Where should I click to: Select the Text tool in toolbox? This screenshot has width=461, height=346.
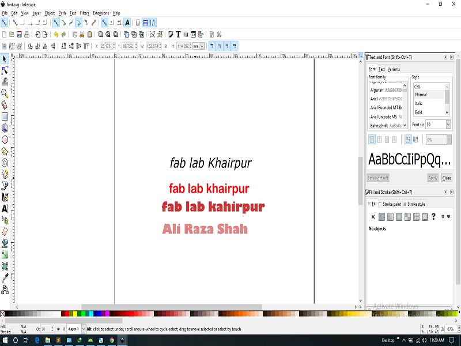coord(5,209)
